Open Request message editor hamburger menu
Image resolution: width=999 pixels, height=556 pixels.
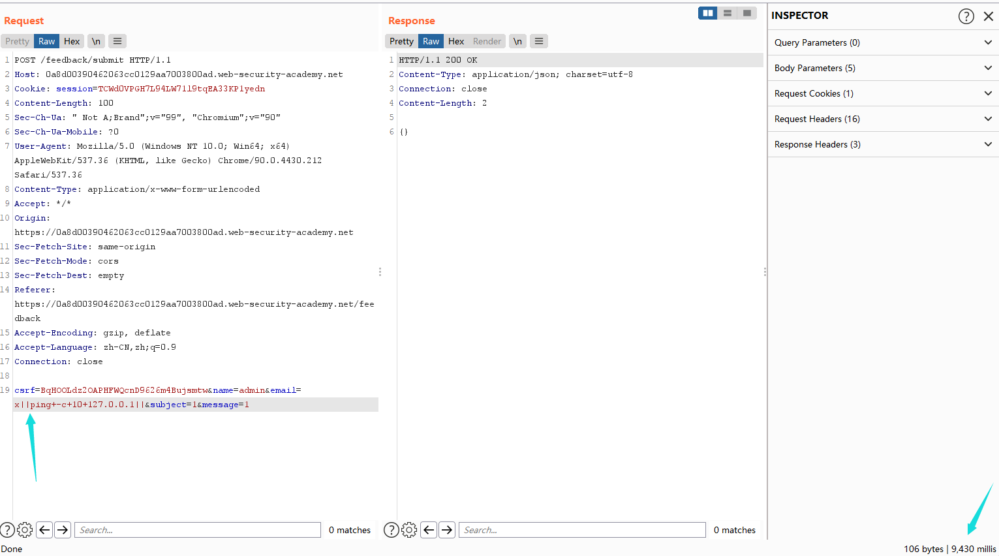click(x=117, y=41)
